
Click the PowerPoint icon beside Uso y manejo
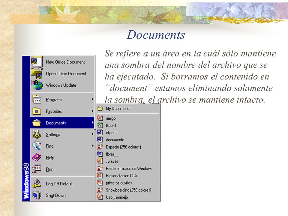pyautogui.click(x=100, y=197)
